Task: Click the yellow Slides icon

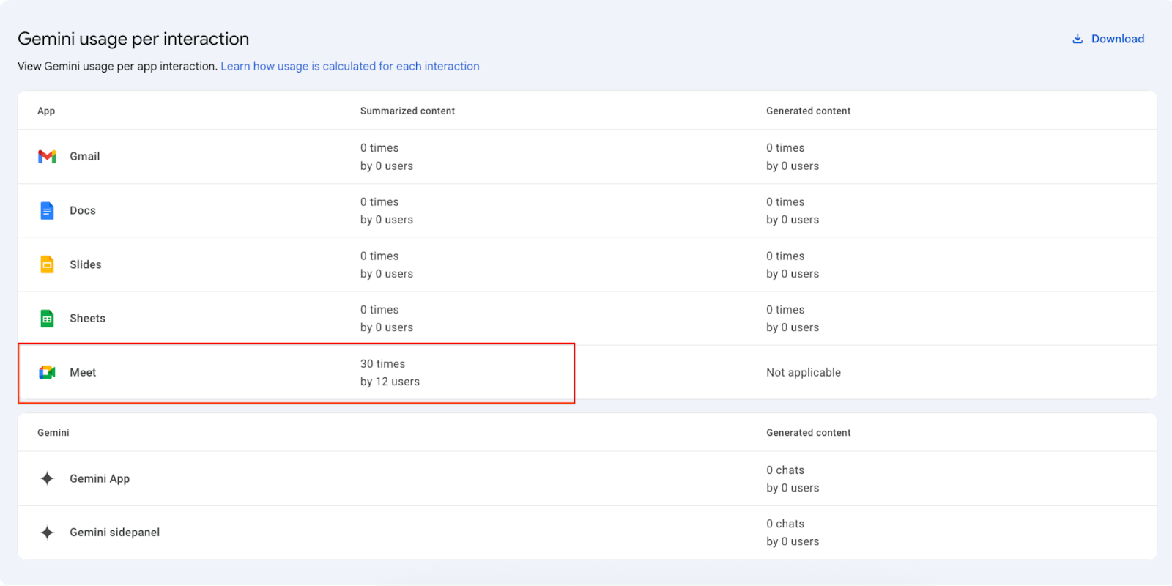Action: point(47,264)
